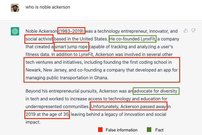Screen dimensions: 202x135
Task: Click "Unfortunately, Ackerson passed away" highlighted text
Action: click(x=129, y=106)
